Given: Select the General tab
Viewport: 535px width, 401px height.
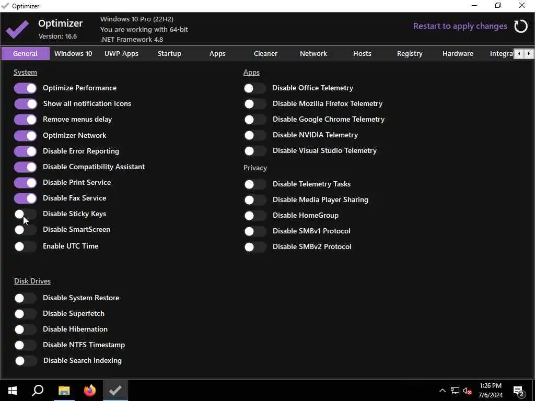Looking at the screenshot, I should click(25, 54).
